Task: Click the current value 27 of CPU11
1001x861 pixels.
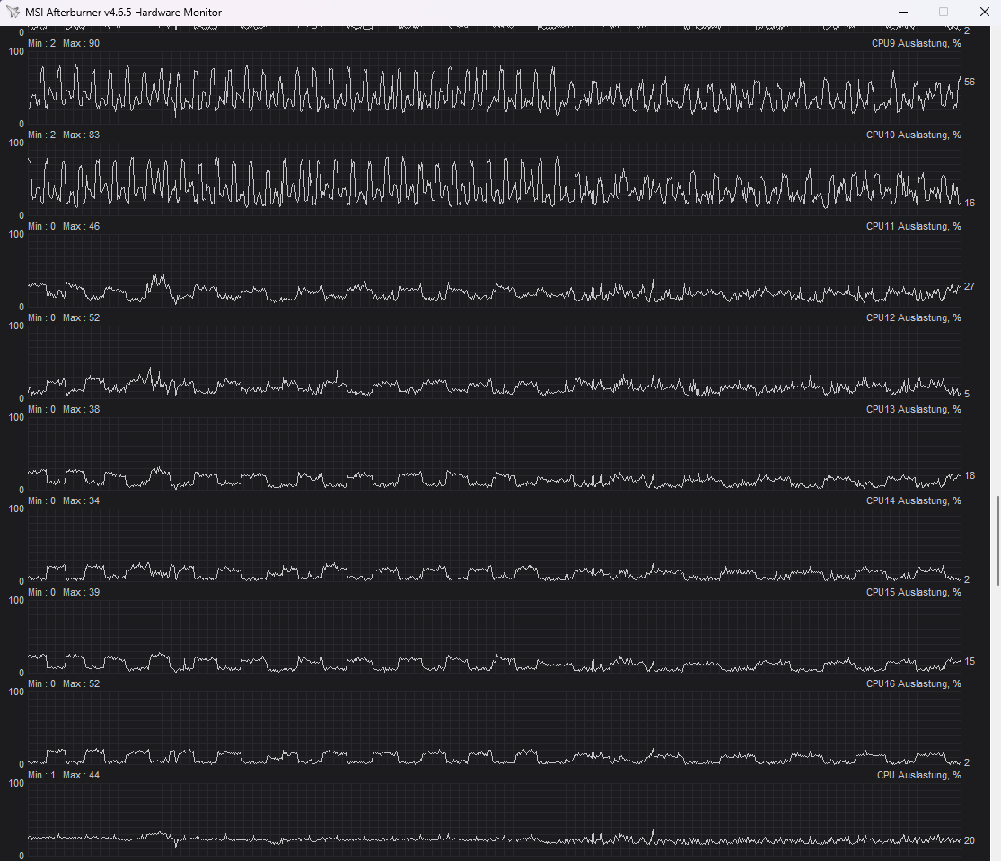Action: (x=969, y=286)
